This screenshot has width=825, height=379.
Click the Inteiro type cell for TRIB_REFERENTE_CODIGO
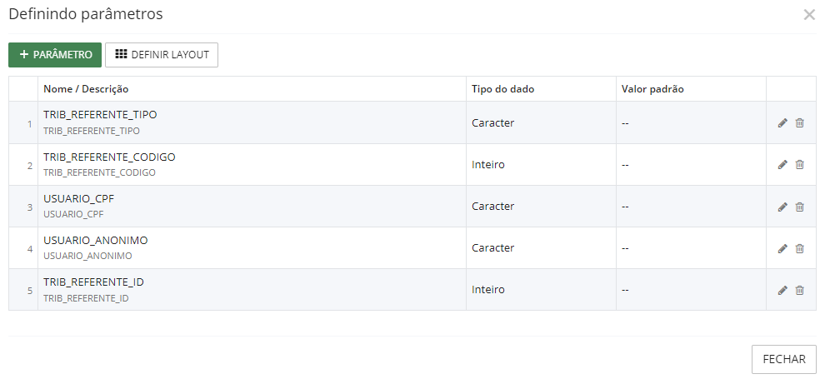click(x=488, y=165)
